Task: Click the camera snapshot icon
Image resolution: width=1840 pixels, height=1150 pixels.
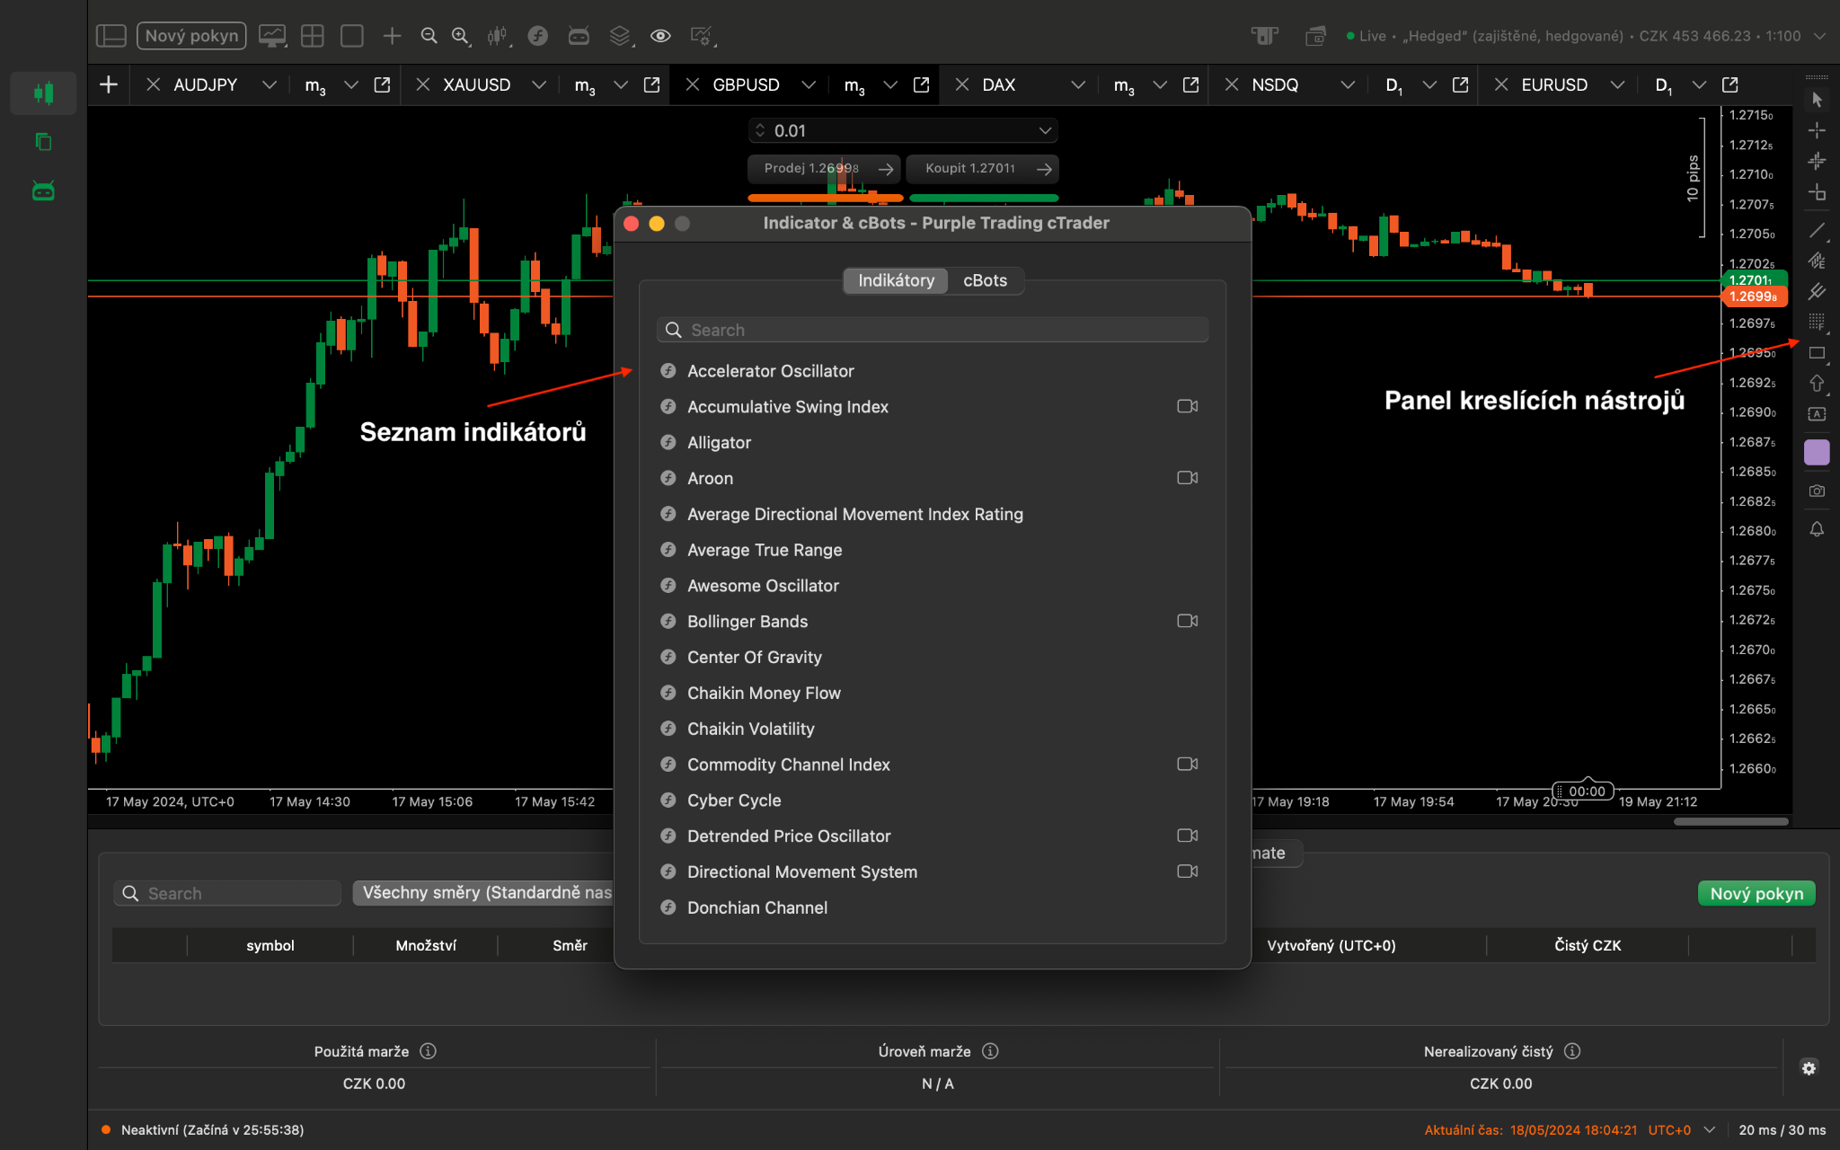Action: (x=1817, y=491)
